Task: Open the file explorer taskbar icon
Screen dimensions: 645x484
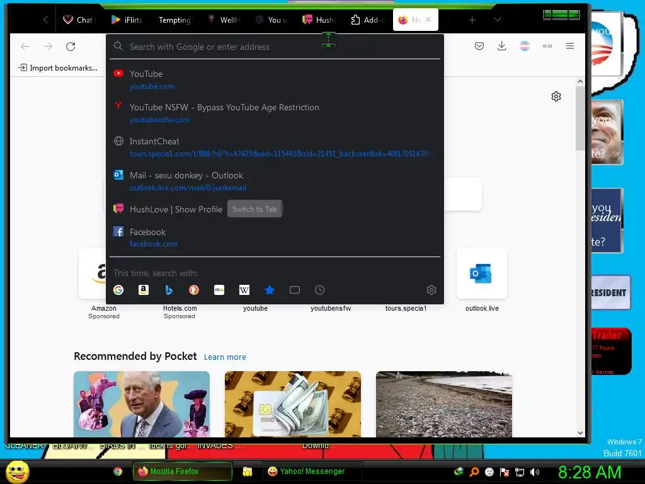Action: click(x=247, y=471)
